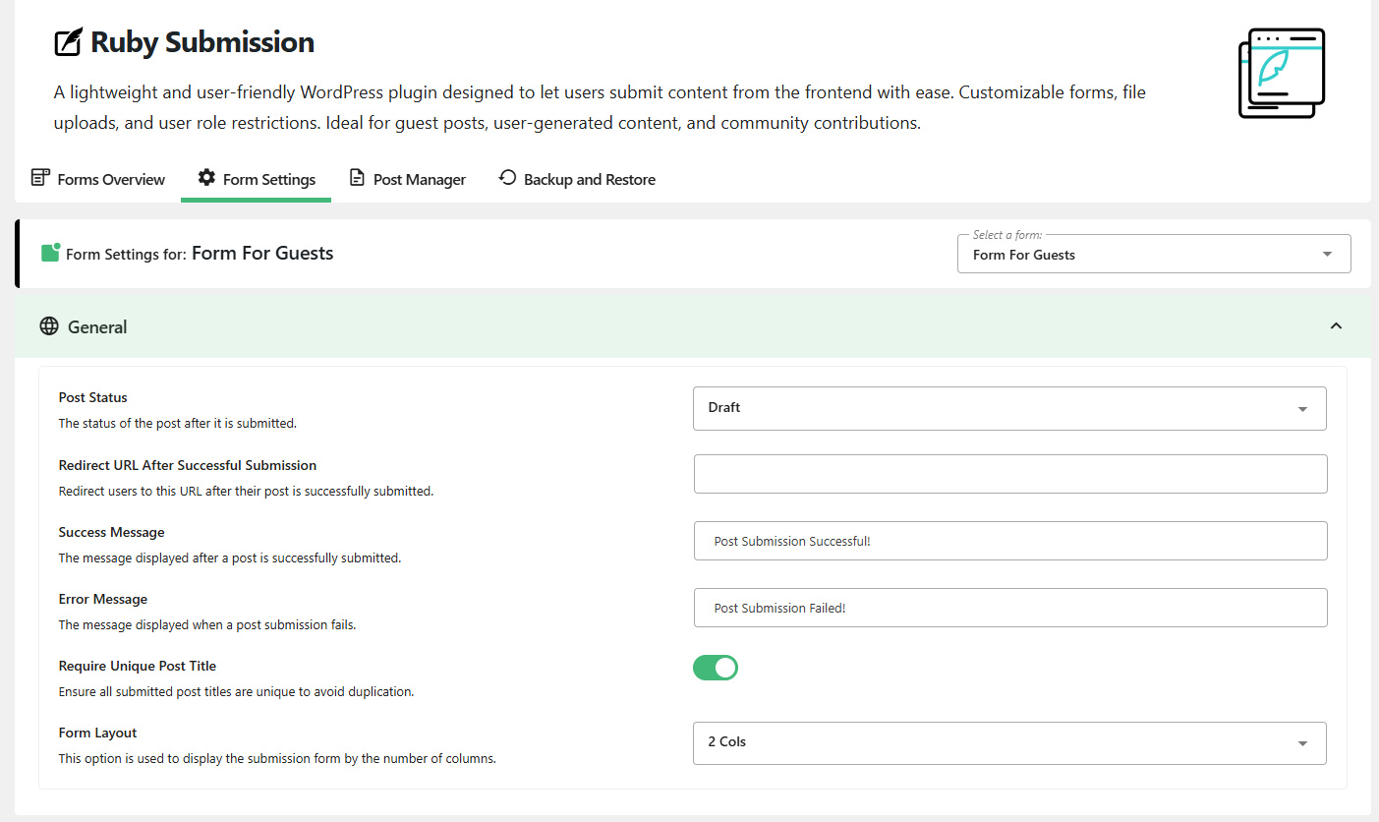Click the Success Message label
This screenshot has height=822, width=1379.
pyautogui.click(x=112, y=532)
